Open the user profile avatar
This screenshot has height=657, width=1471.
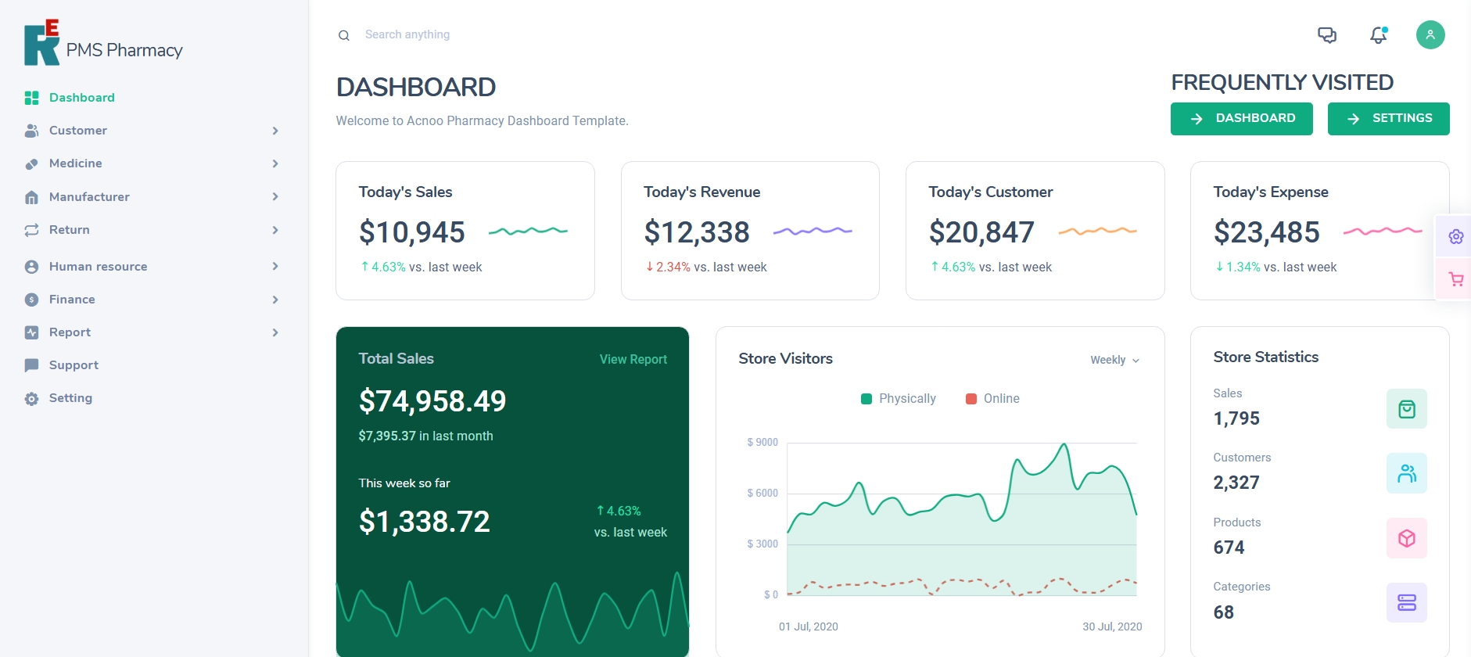coord(1430,34)
